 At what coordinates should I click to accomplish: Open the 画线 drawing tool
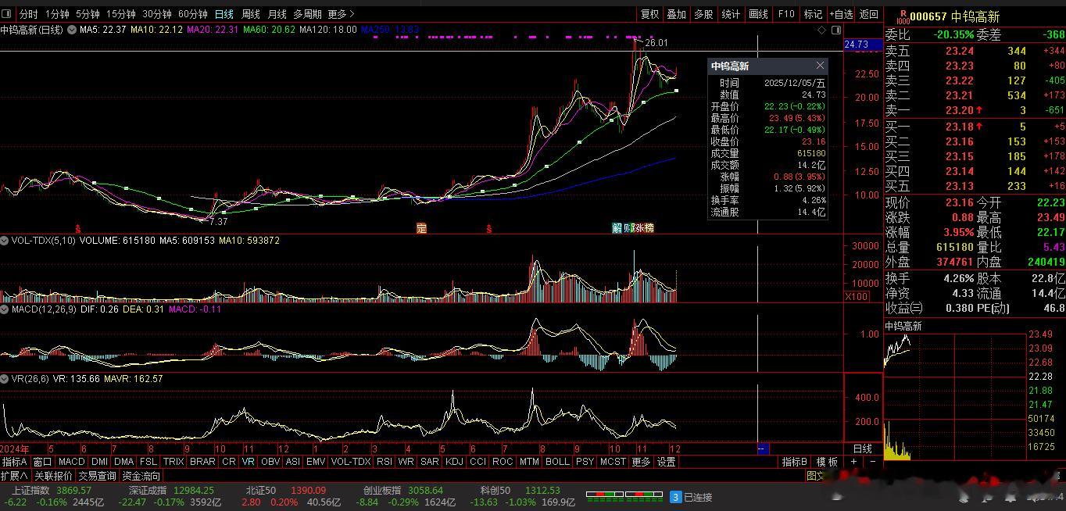click(x=758, y=14)
